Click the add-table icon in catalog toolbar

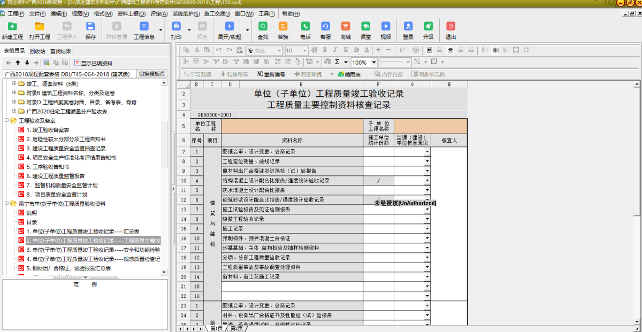(47, 63)
